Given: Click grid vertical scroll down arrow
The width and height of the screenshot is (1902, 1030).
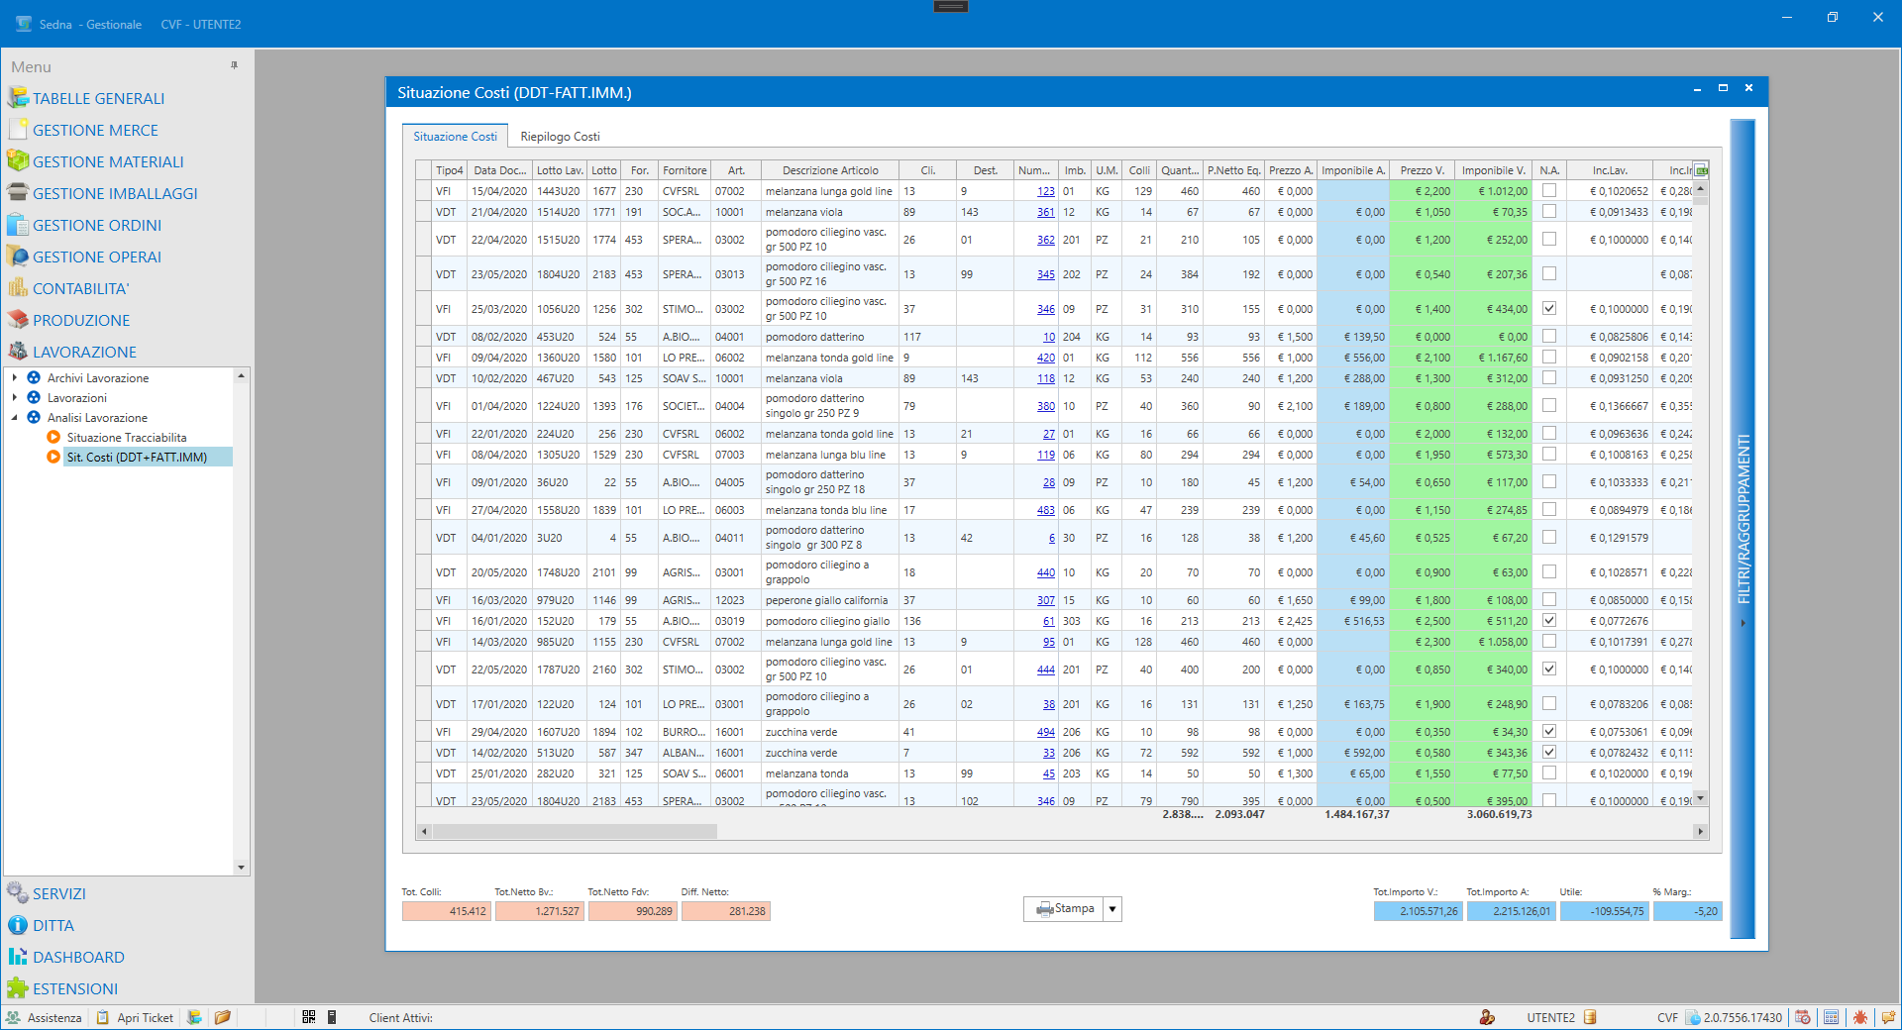Looking at the screenshot, I should [1701, 797].
